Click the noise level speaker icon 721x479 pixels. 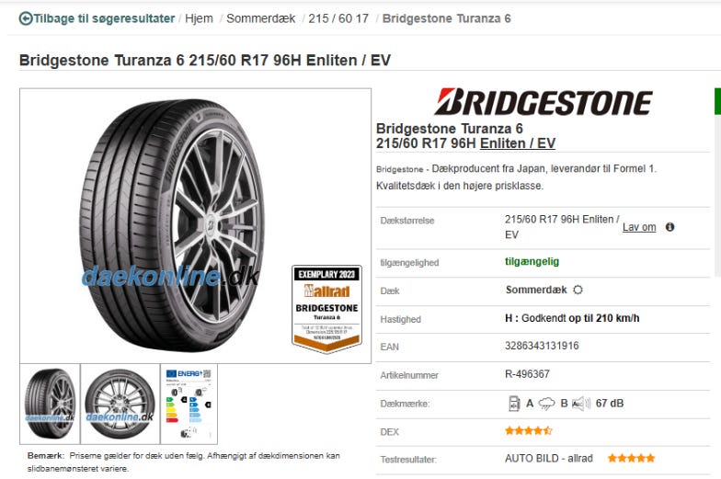coord(581,404)
